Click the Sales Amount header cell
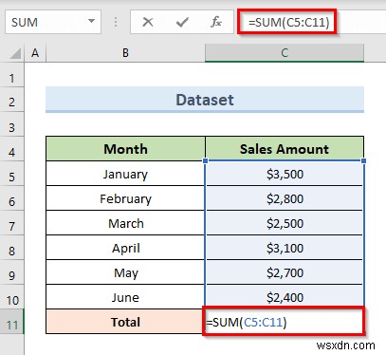This screenshot has width=386, height=355. coord(285,149)
